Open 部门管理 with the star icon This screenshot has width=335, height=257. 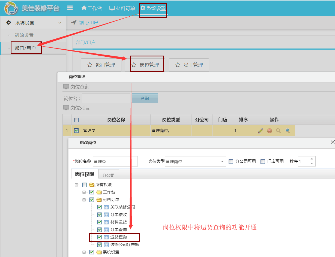pyautogui.click(x=101, y=65)
